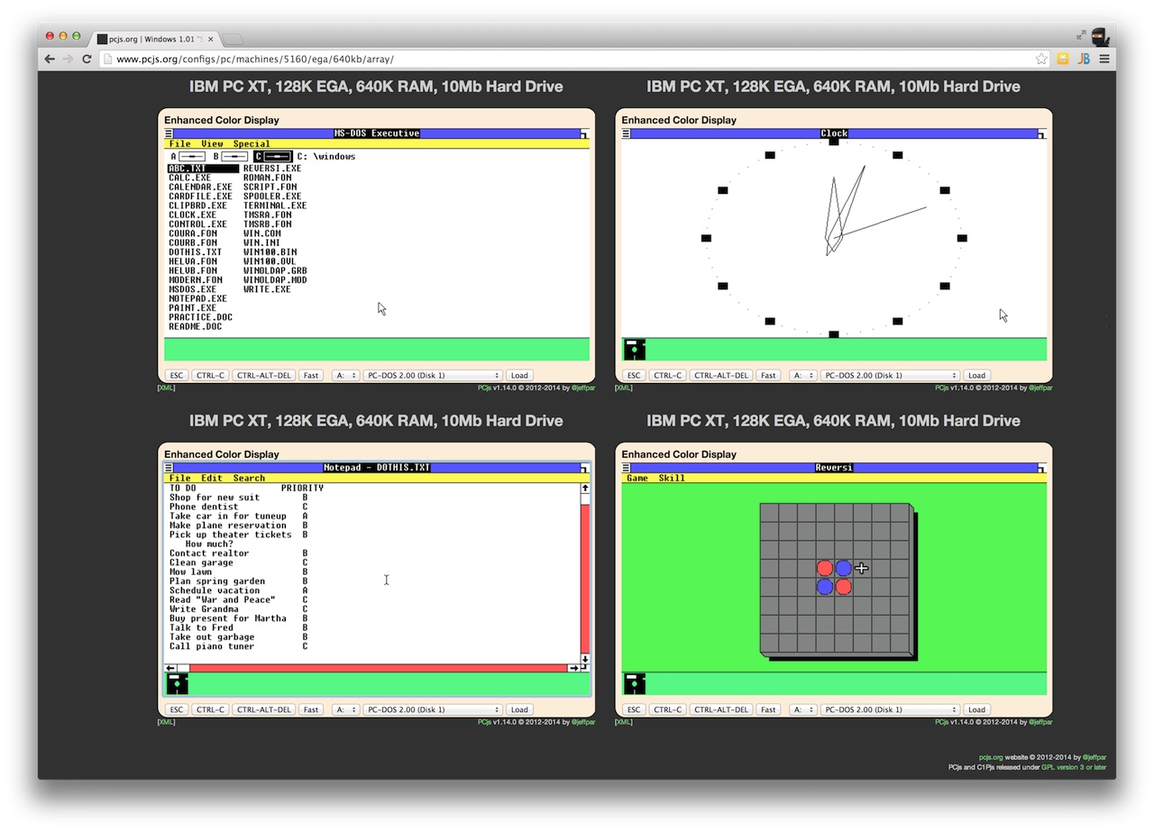Open Special menu in MS-DOS Executive

click(x=252, y=144)
